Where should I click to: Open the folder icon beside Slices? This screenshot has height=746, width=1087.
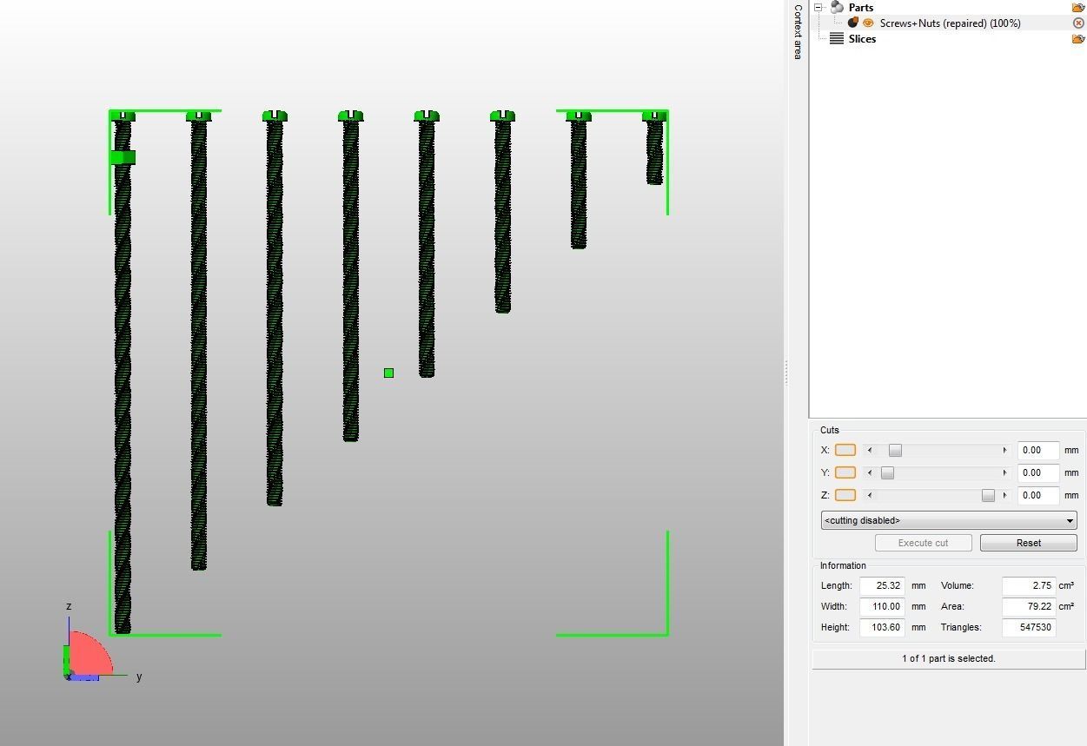coord(1078,39)
